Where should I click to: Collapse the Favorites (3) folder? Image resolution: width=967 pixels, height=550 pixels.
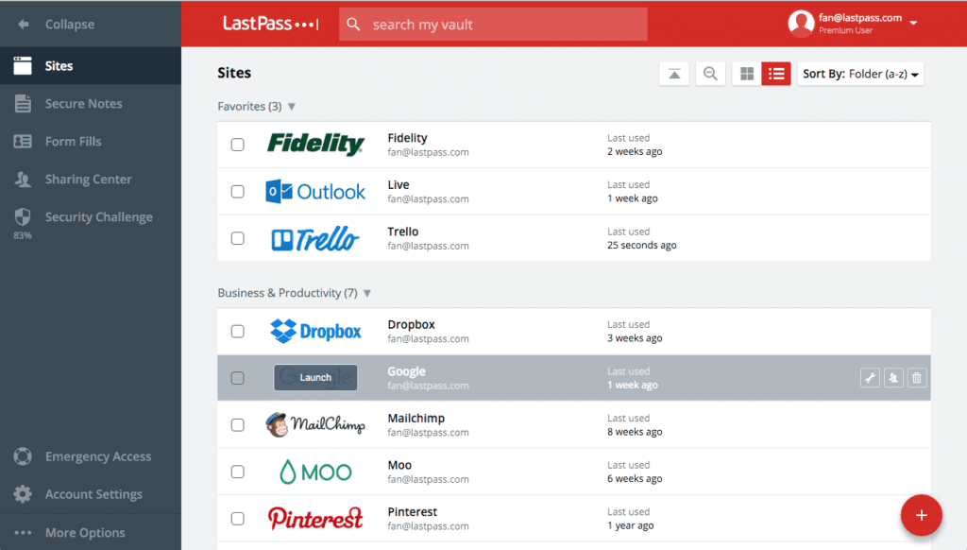292,107
